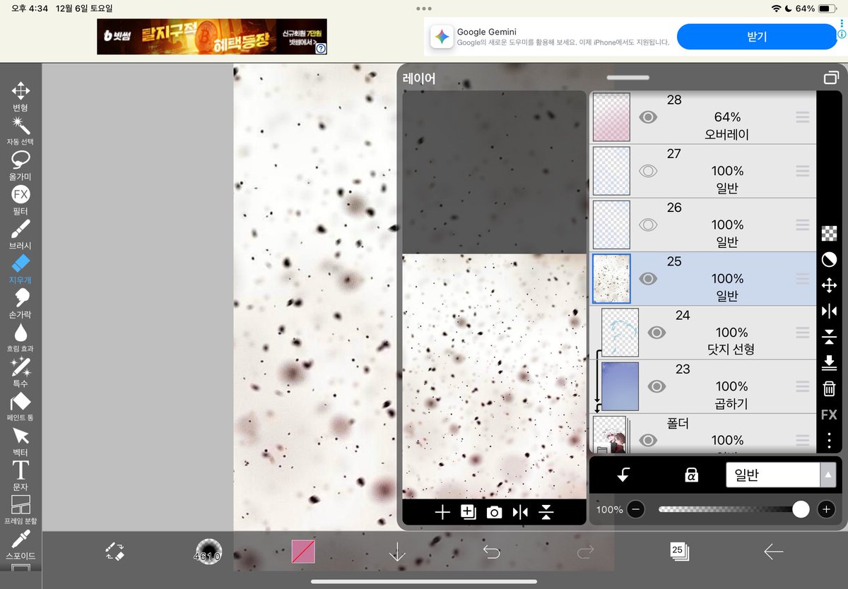Show layer 26 with eye icon
Screen dimensions: 848x589
[648, 225]
